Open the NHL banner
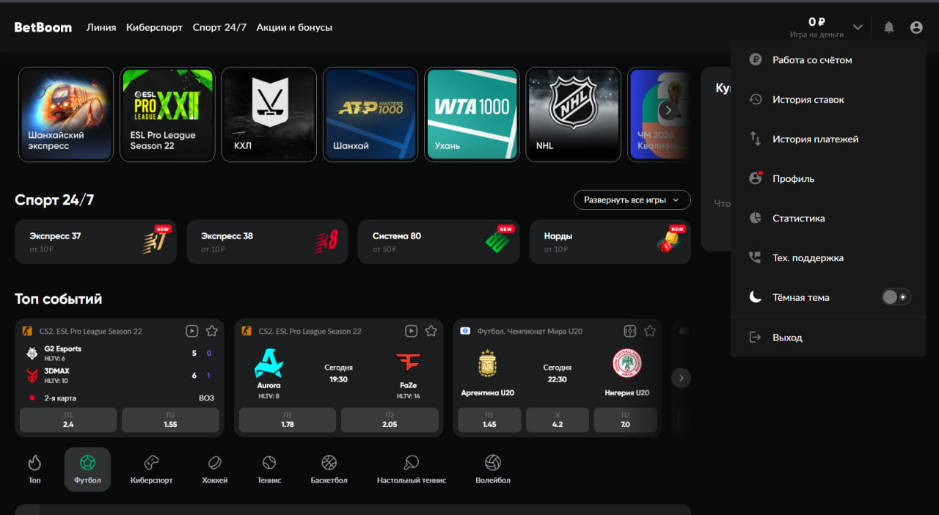 (x=574, y=114)
